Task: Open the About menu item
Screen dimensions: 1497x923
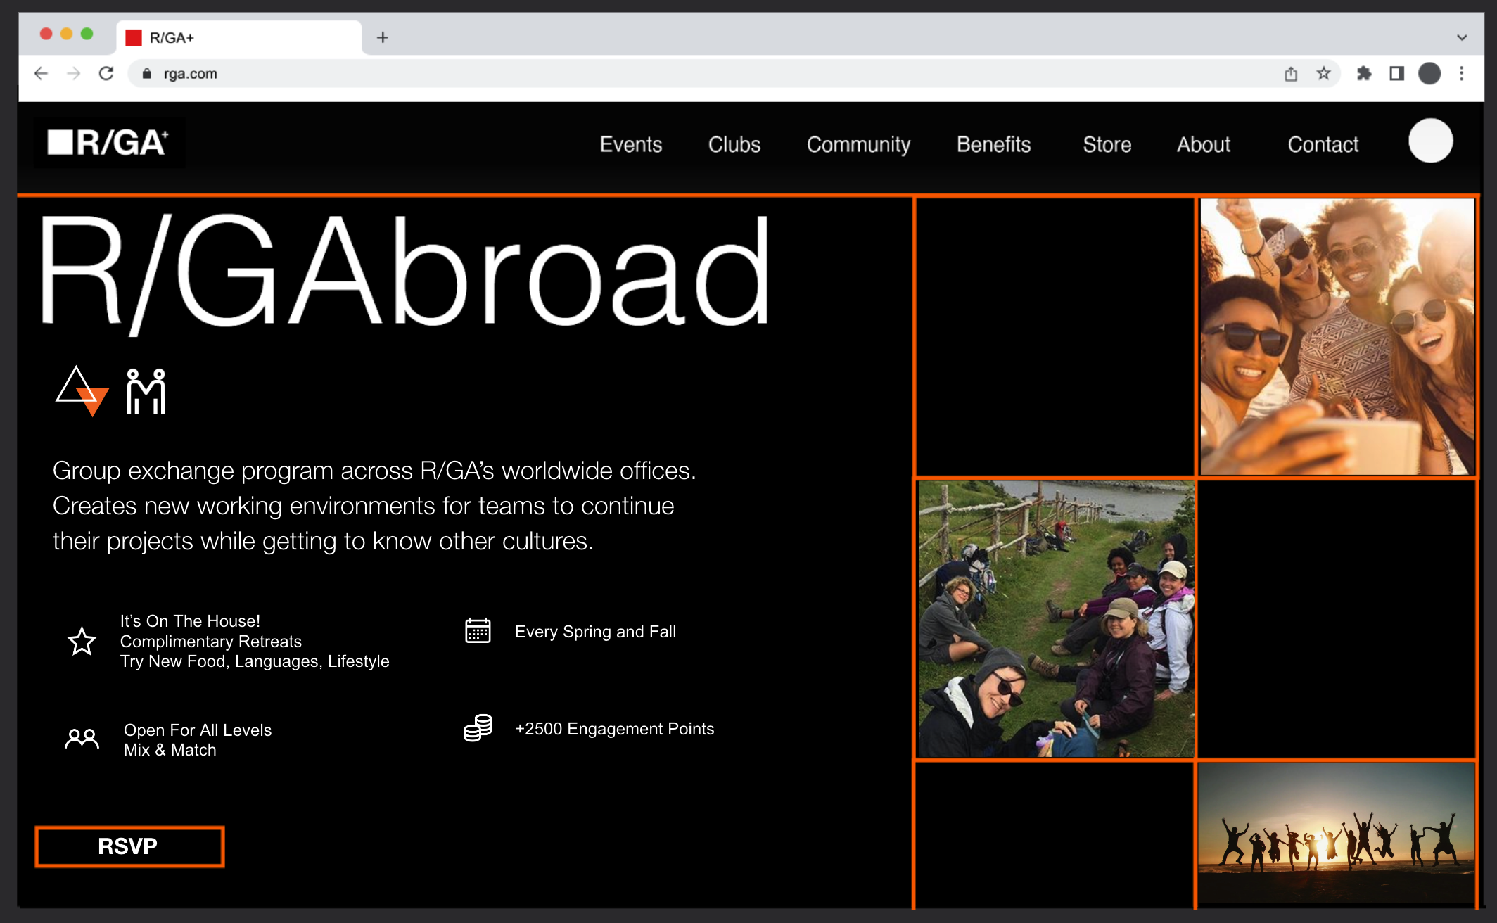Action: [1204, 144]
